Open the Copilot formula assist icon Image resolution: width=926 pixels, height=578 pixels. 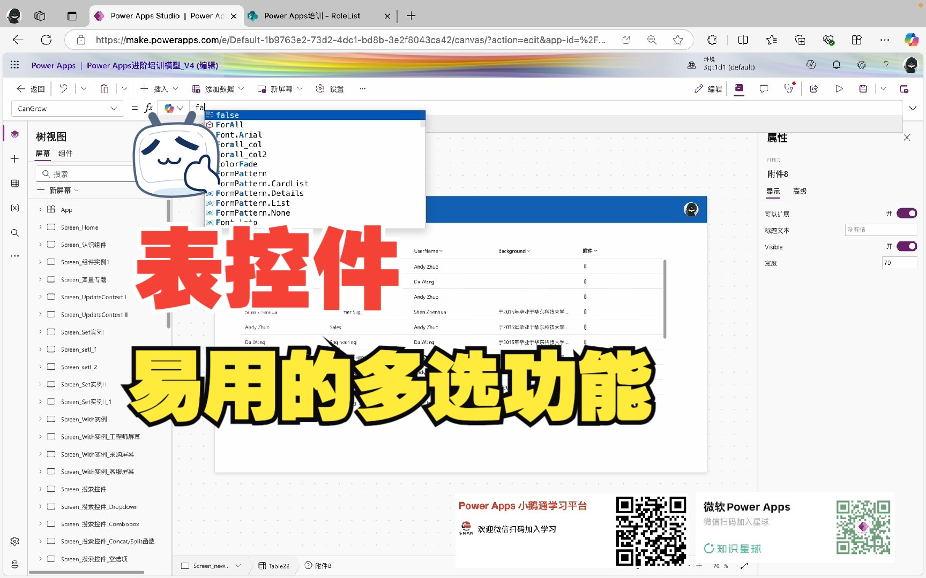point(169,108)
